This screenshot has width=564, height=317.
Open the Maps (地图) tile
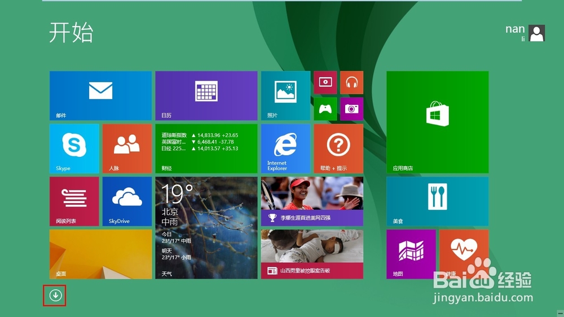click(x=411, y=254)
